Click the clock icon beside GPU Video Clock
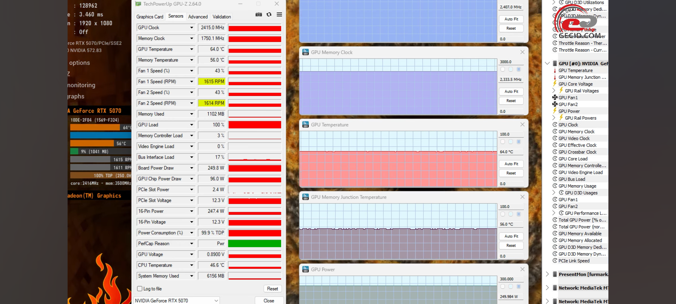The height and width of the screenshot is (304, 676). (x=555, y=138)
